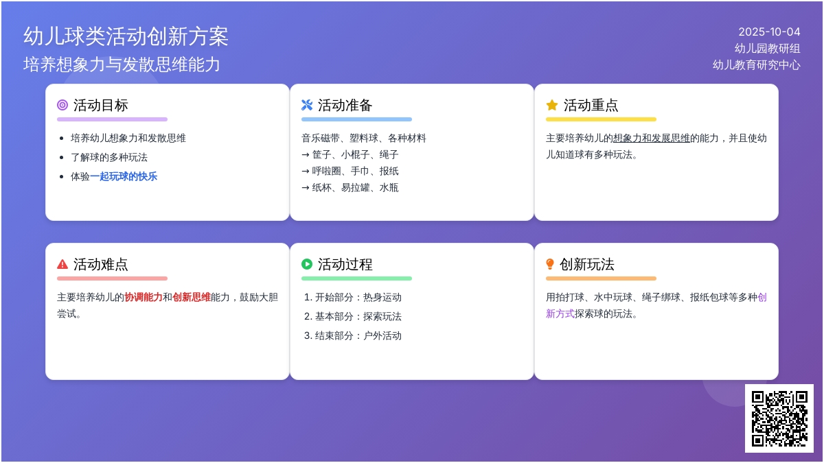Image resolution: width=824 pixels, height=463 pixels.
Task: Click the subtitle 培养想象力与发散思维能力
Action: [x=122, y=64]
